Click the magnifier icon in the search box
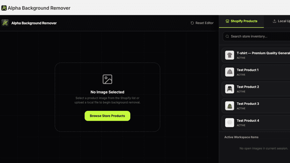 click(x=227, y=36)
